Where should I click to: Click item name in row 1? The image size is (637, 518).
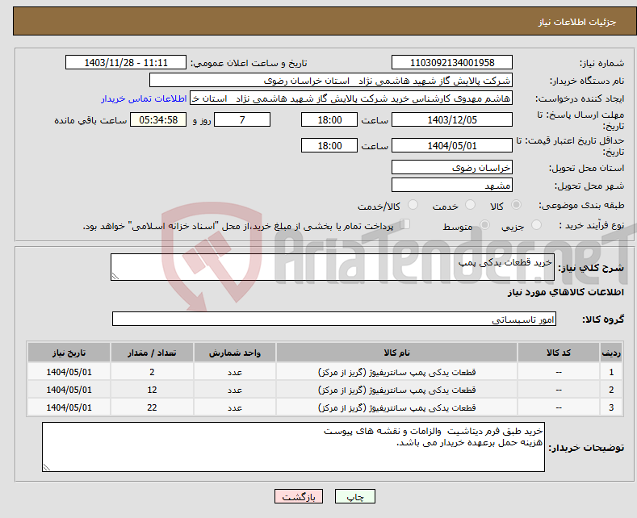pos(396,372)
